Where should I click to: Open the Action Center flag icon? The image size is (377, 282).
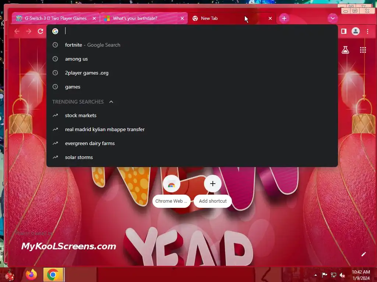pyautogui.click(x=324, y=275)
